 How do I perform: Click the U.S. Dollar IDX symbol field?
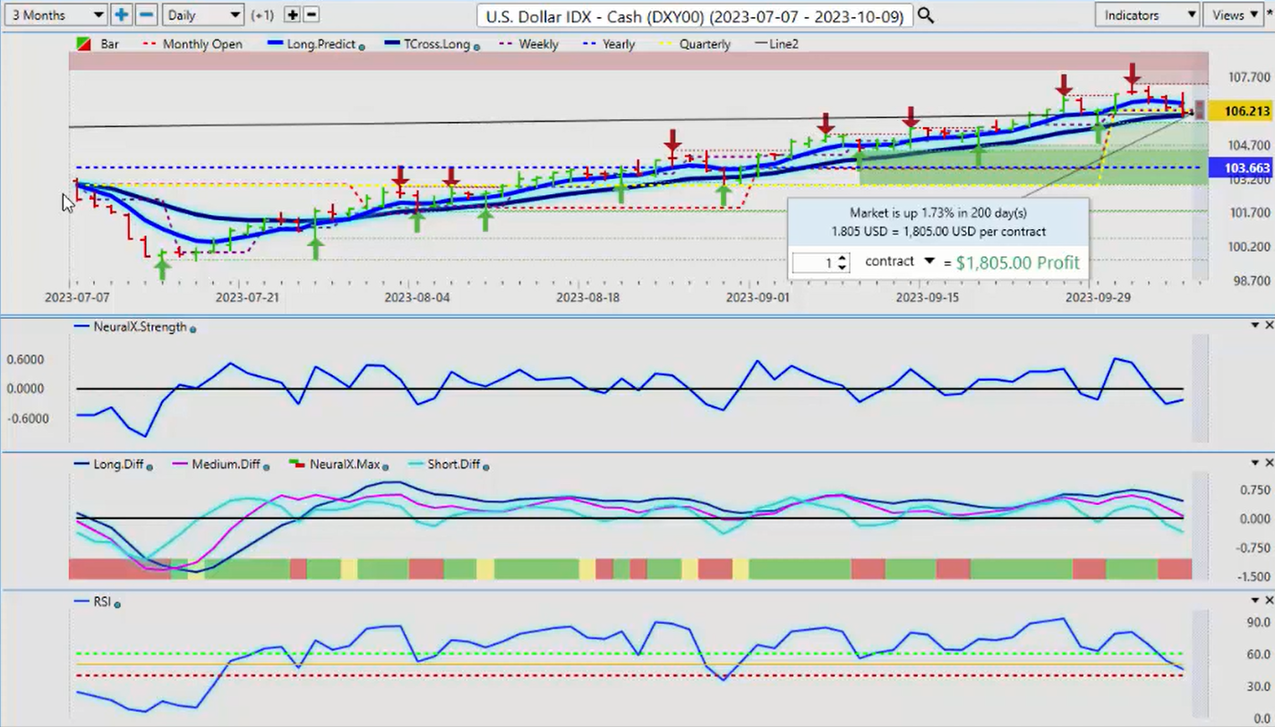[695, 15]
